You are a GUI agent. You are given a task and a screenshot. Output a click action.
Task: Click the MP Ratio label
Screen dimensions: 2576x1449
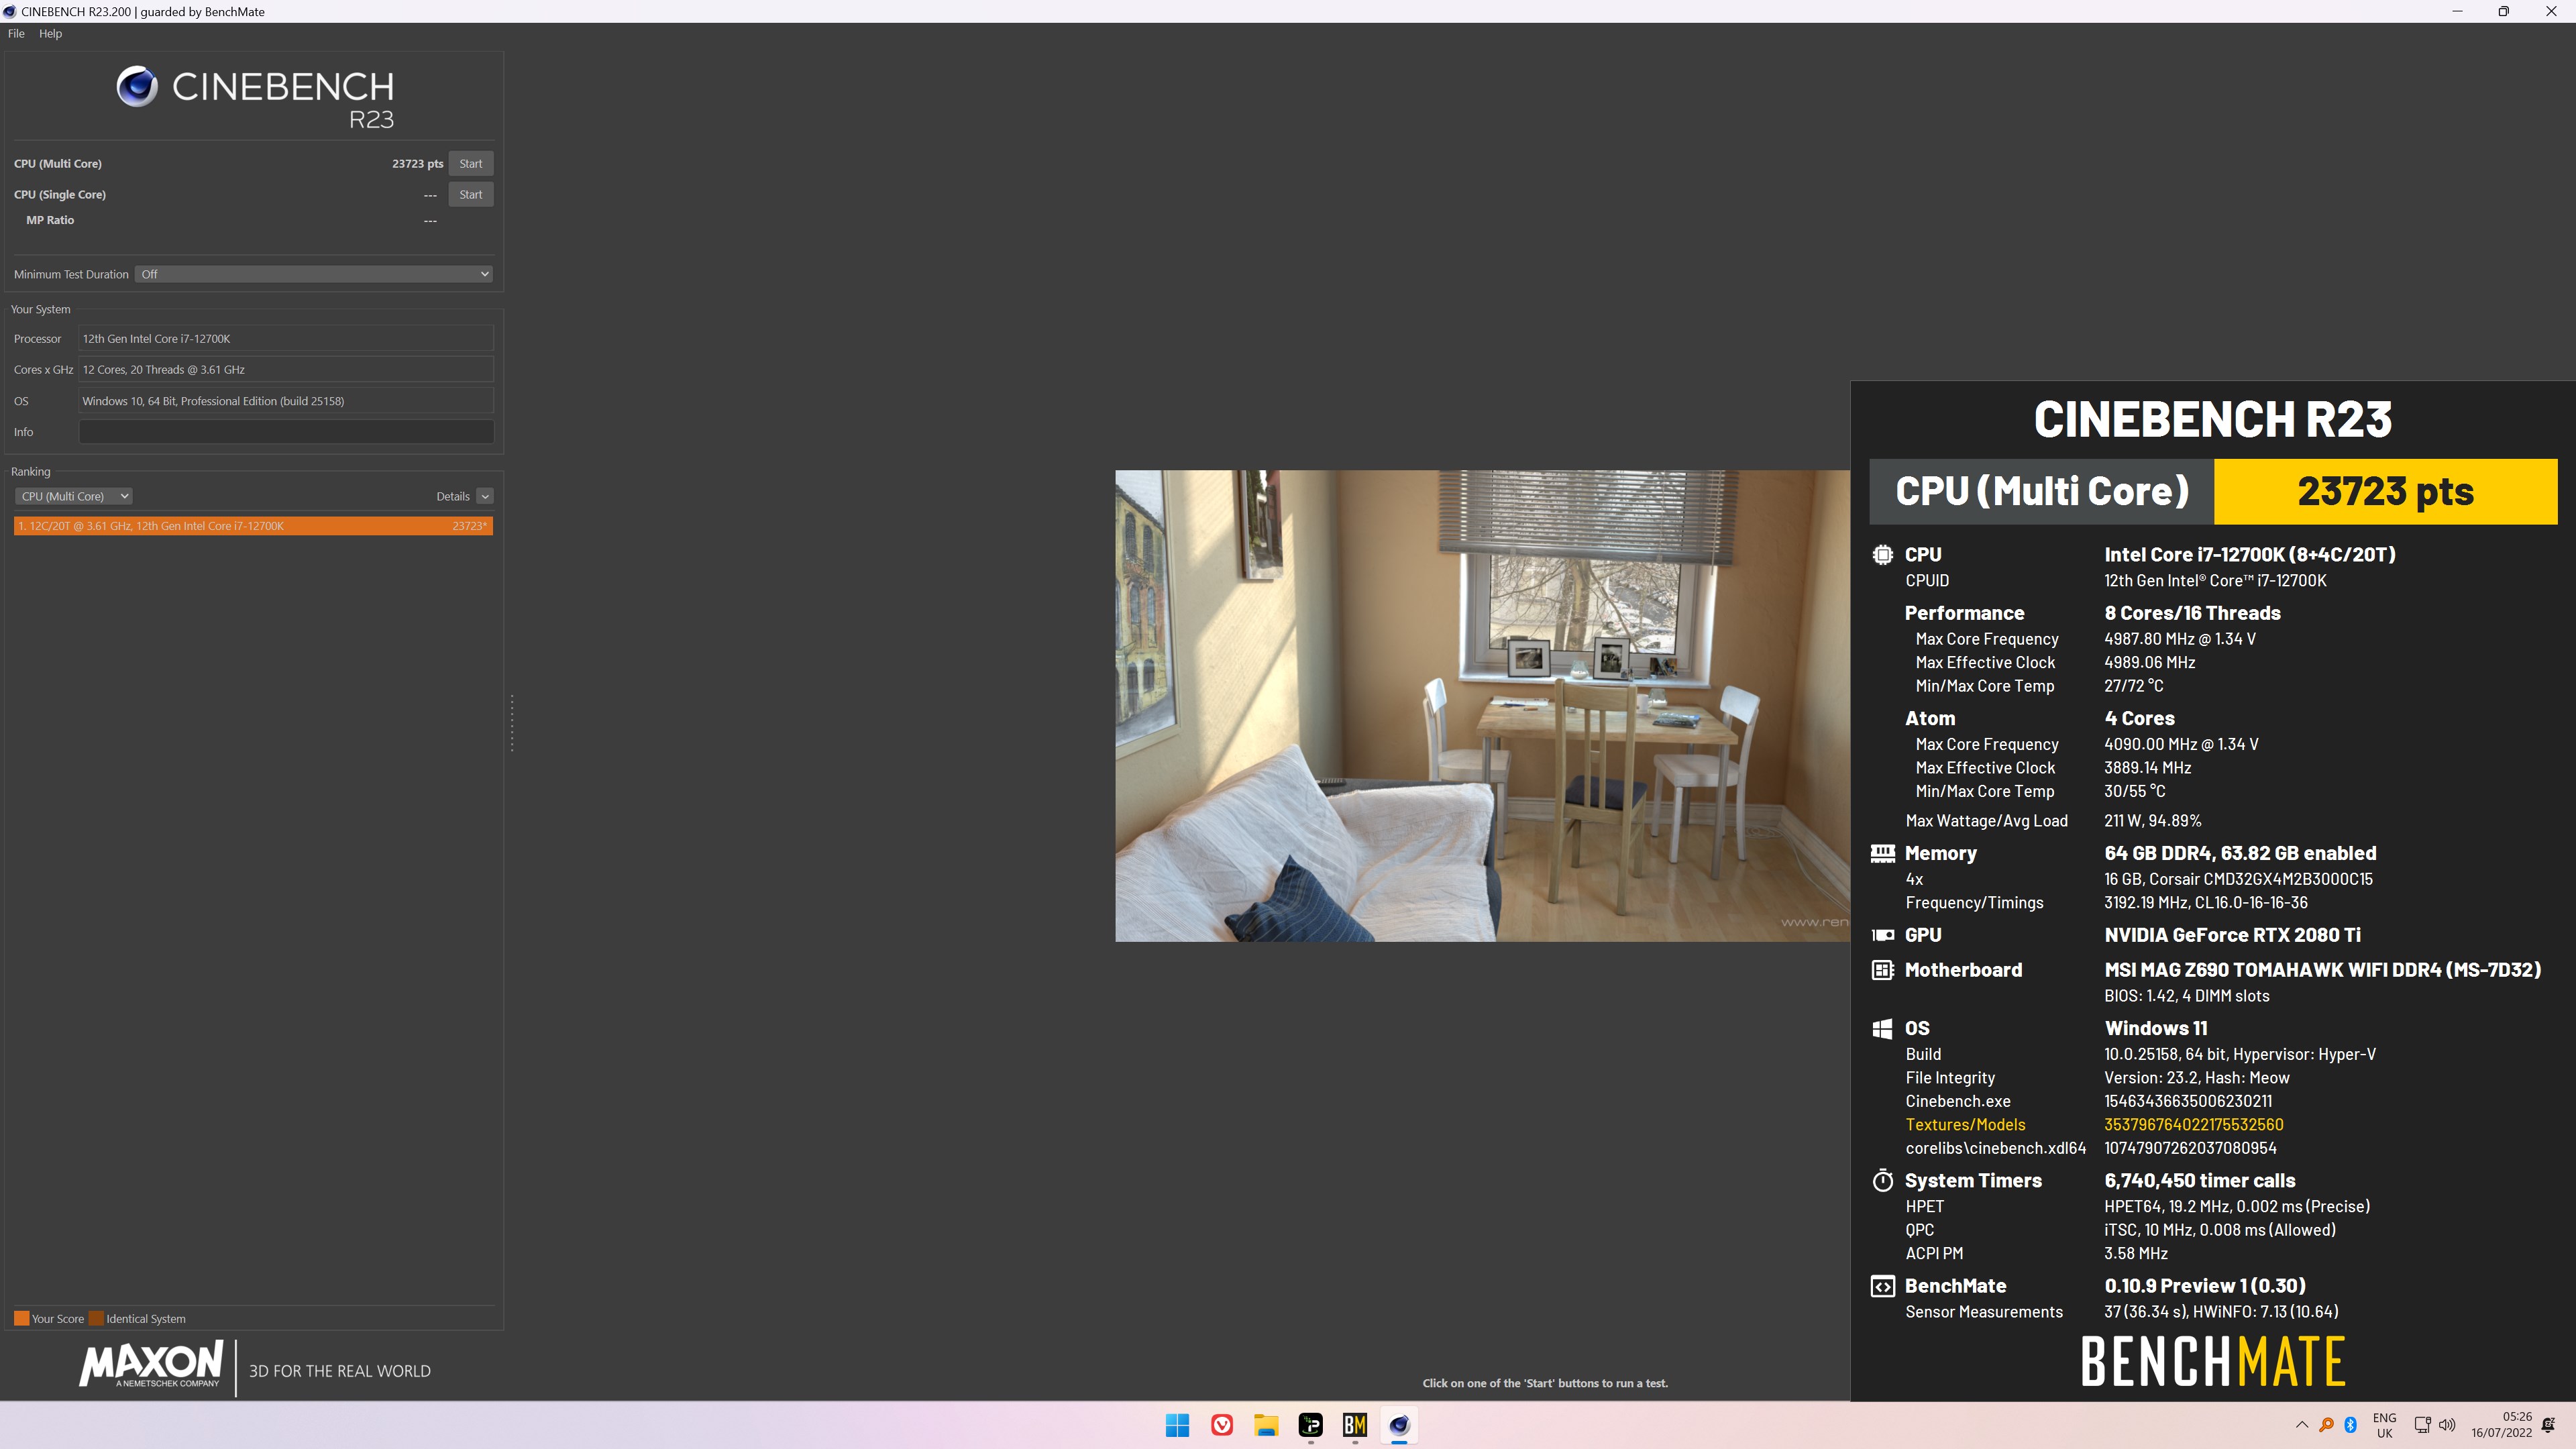(x=50, y=220)
